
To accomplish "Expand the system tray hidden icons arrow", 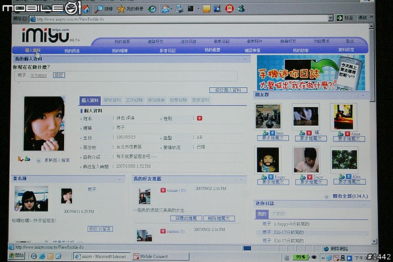I will tap(323, 257).
